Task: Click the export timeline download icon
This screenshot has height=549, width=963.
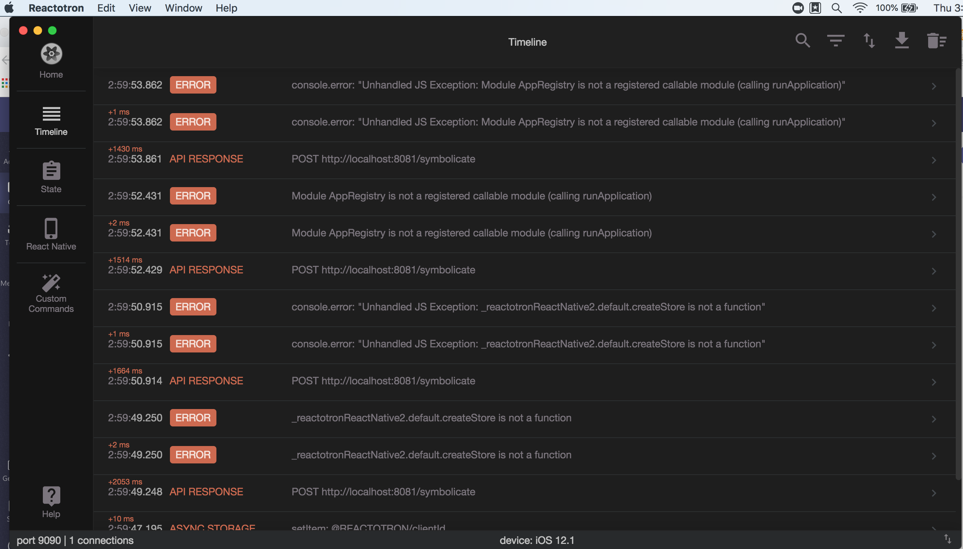Action: pos(902,41)
